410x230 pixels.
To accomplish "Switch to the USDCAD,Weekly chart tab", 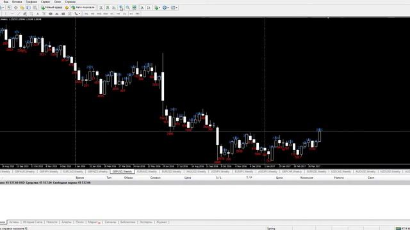I will click(341, 172).
